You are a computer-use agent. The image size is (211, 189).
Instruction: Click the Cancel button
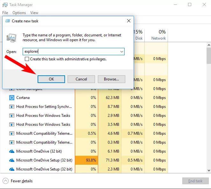81,79
